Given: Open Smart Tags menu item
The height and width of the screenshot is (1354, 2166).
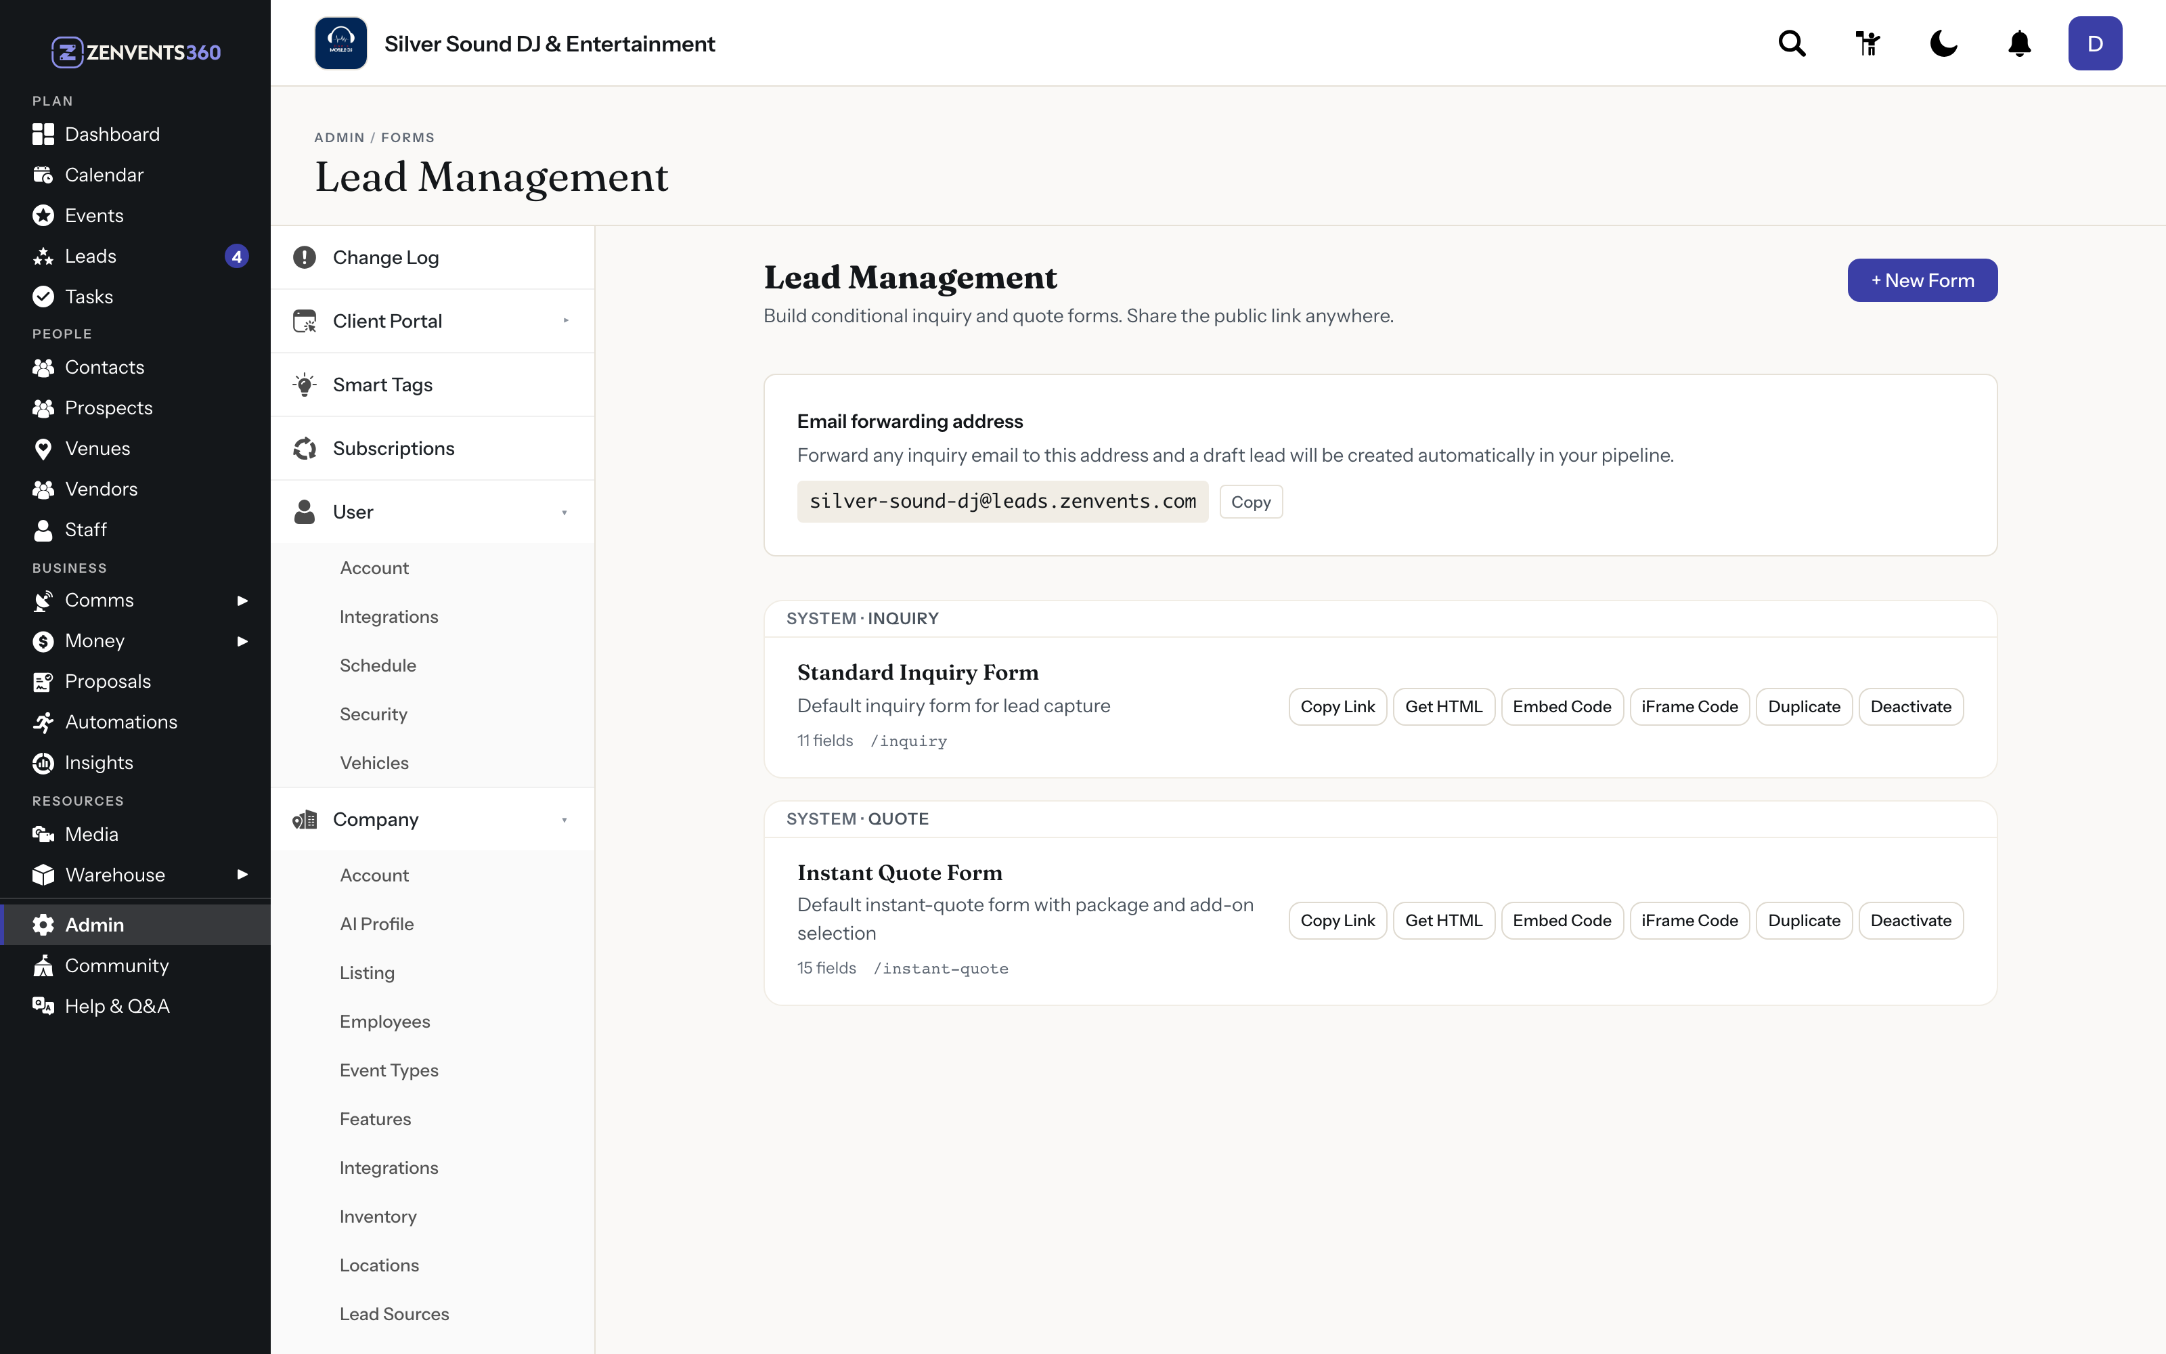Looking at the screenshot, I should pyautogui.click(x=433, y=384).
